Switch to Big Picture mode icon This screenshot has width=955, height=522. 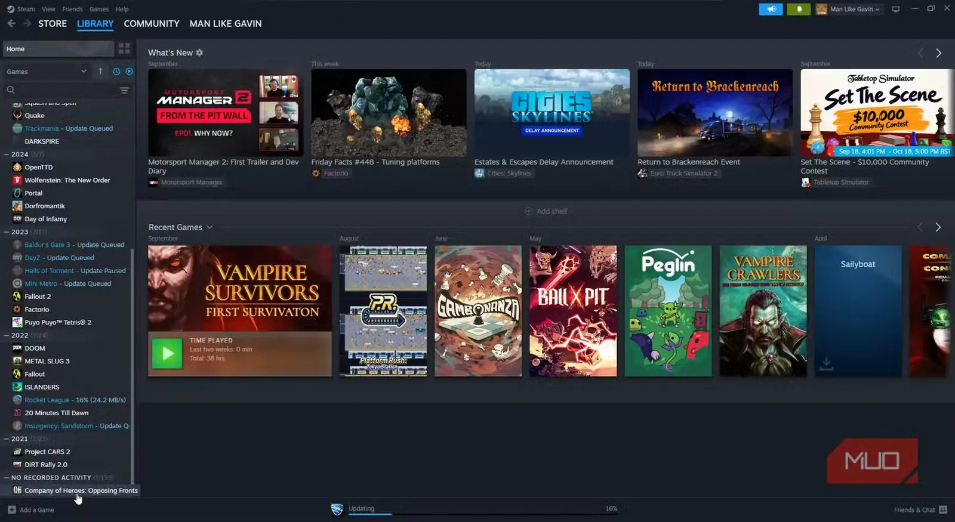[x=895, y=9]
